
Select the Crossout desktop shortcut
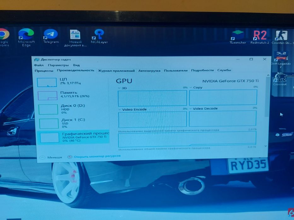pyautogui.click(x=280, y=79)
